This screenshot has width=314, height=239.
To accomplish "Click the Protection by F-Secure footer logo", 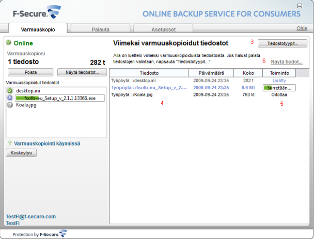I will point(40,234).
